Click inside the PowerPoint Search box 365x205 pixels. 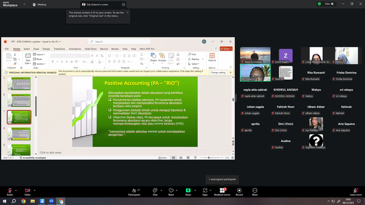click(119, 42)
